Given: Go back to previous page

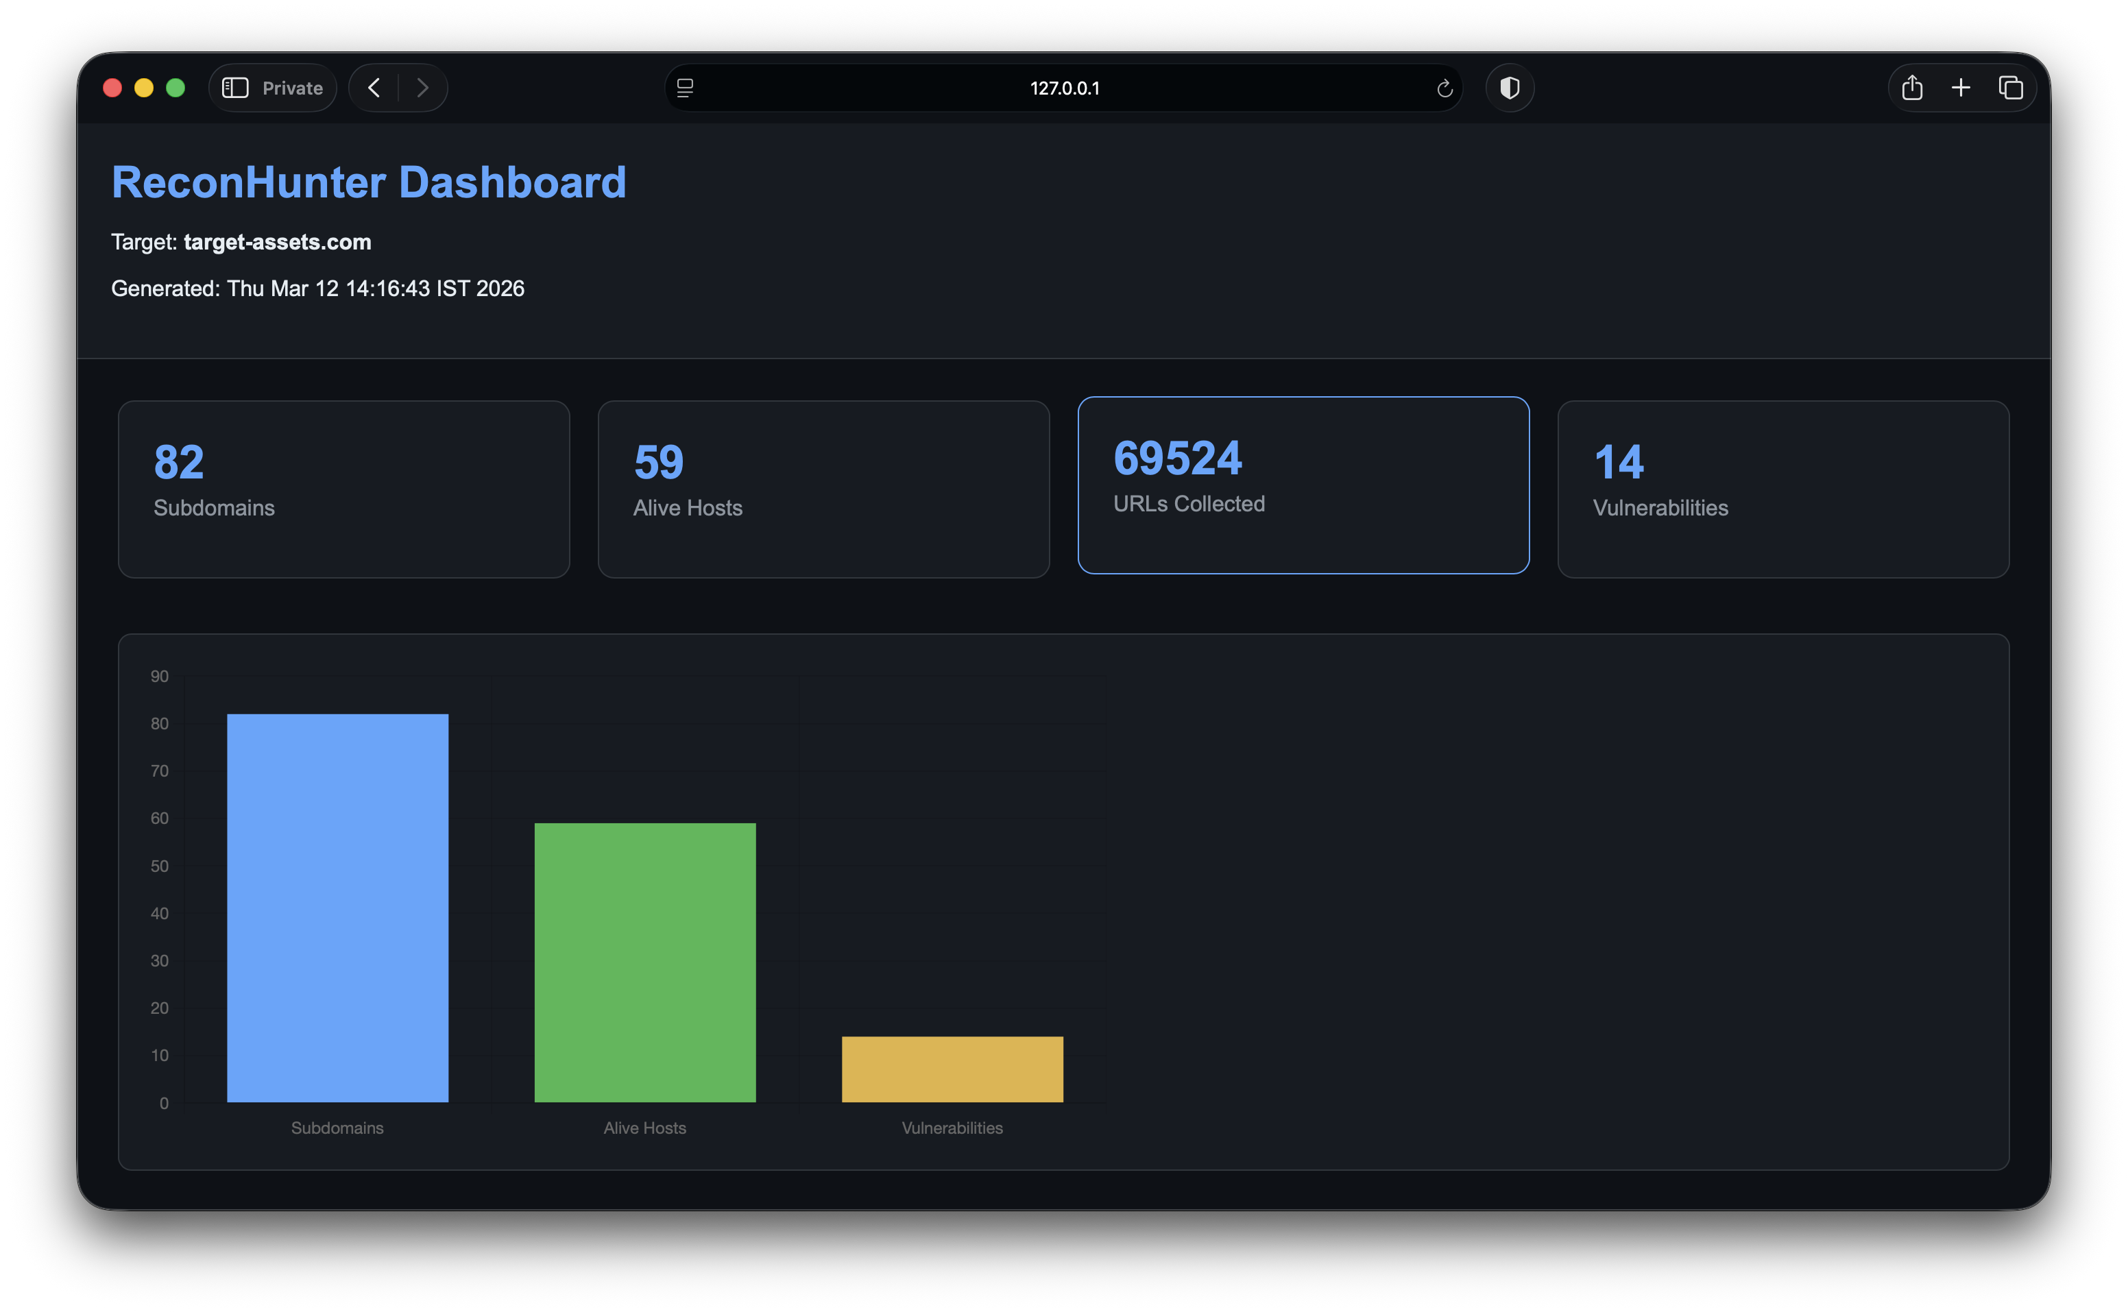Looking at the screenshot, I should coord(374,88).
